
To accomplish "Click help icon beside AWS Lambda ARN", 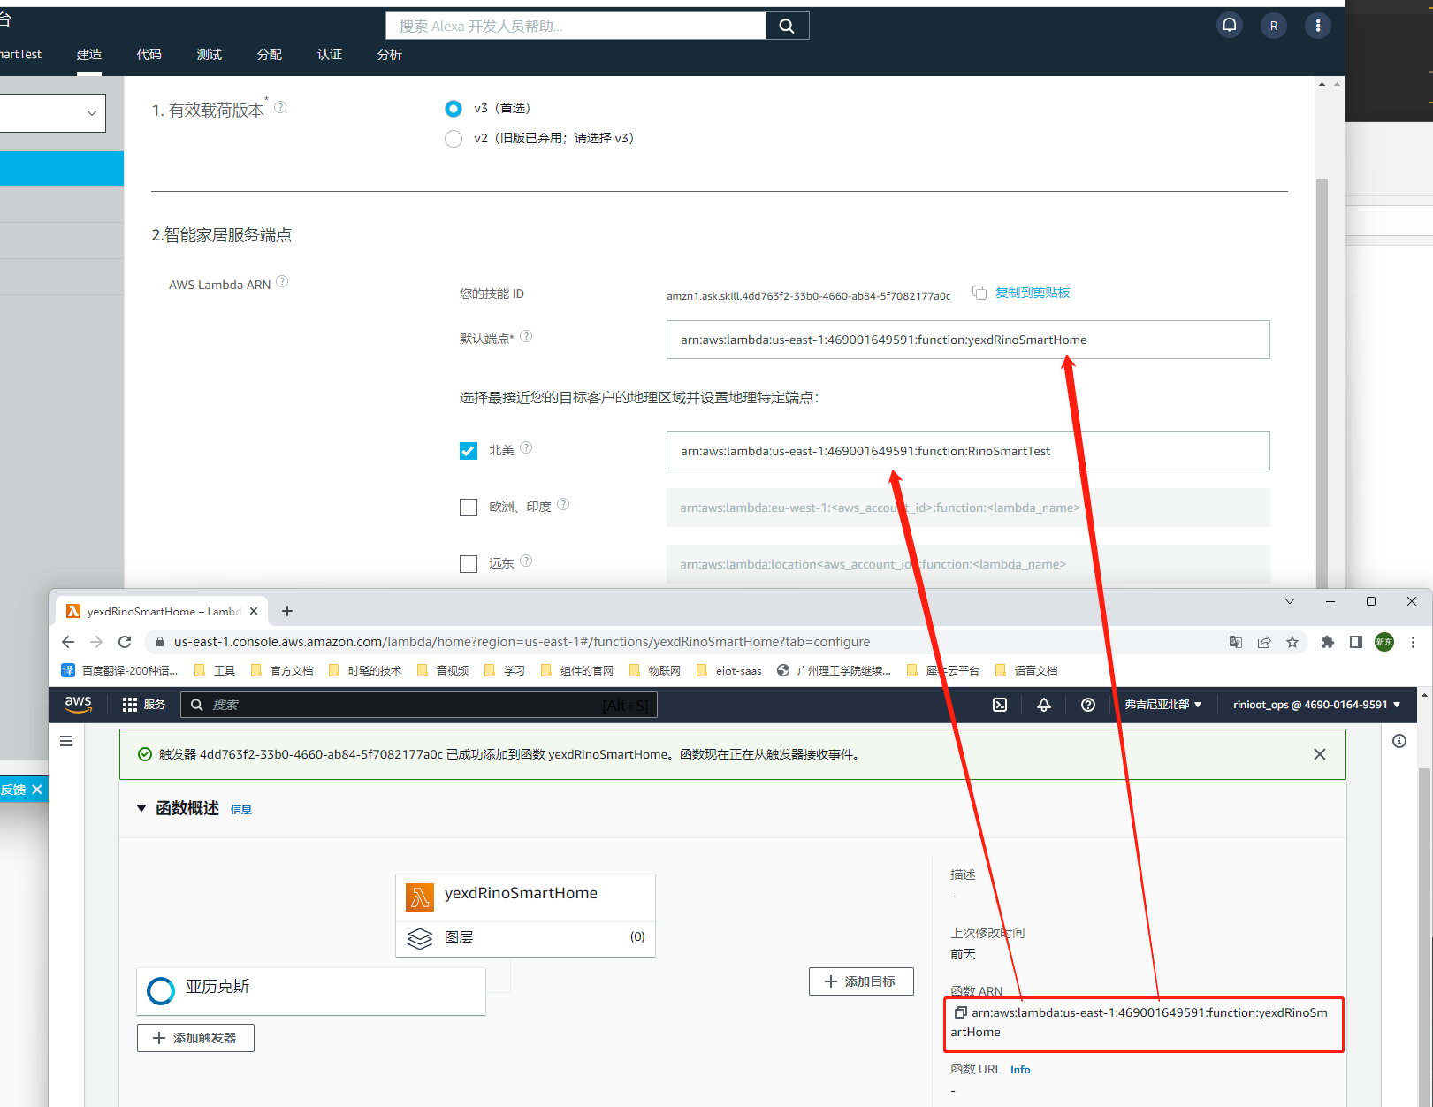I will point(282,281).
